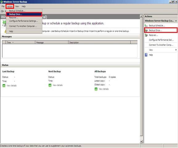Image resolution: width=178 pixels, height=148 pixels.
Task: Choose Connect To Another Computer... in Action menu
Action: coord(24,26)
